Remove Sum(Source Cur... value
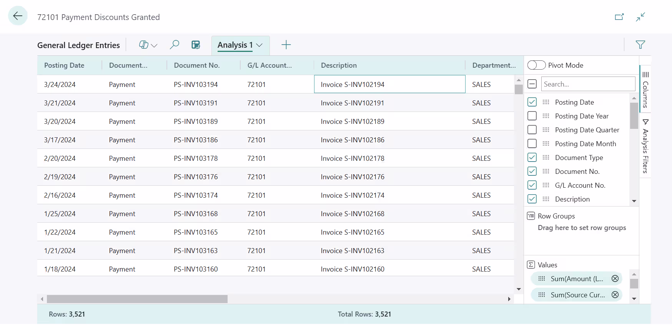The height and width of the screenshot is (325, 672). click(615, 295)
